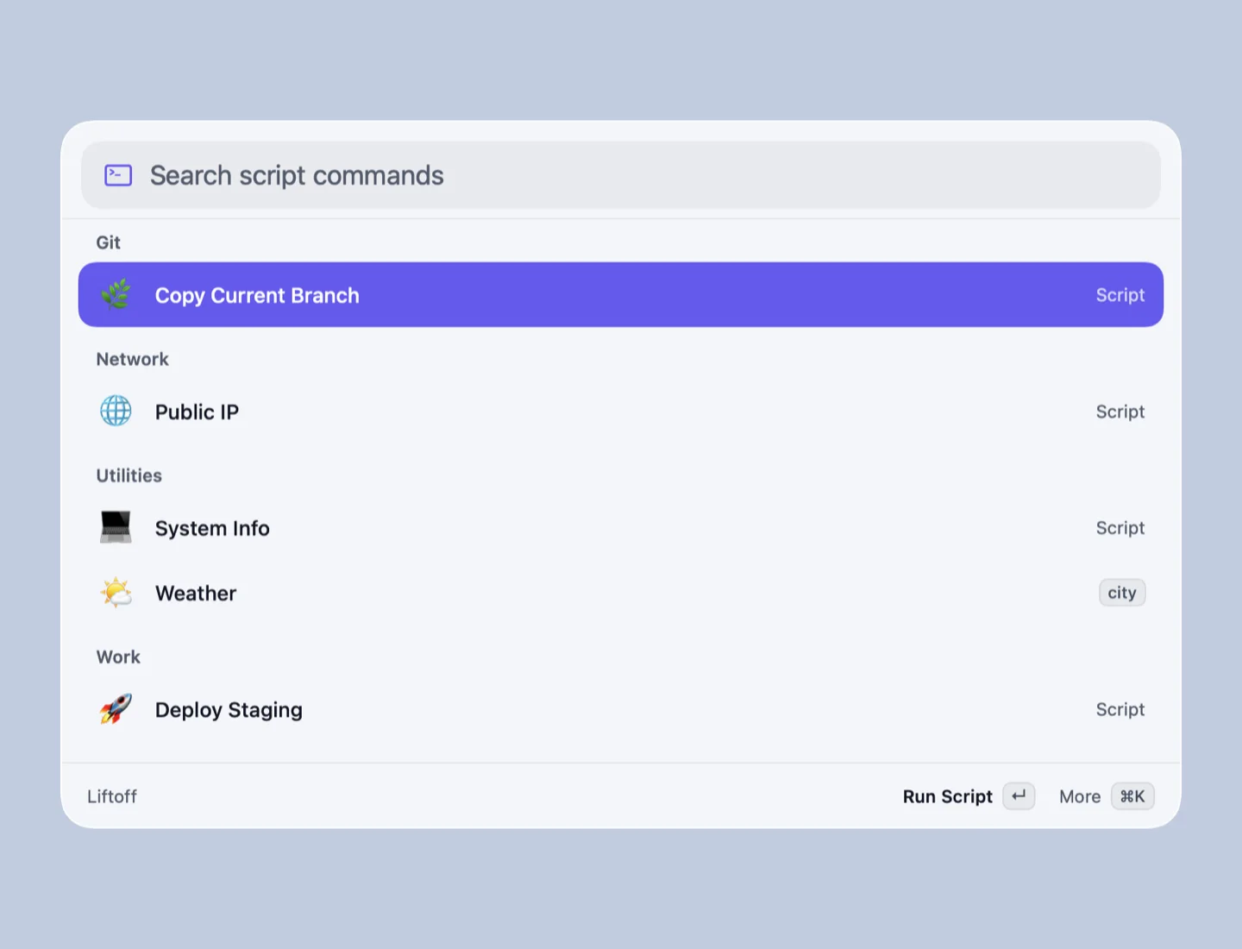Click the Liftoff label in footer
The height and width of the screenshot is (949, 1242).
point(112,796)
